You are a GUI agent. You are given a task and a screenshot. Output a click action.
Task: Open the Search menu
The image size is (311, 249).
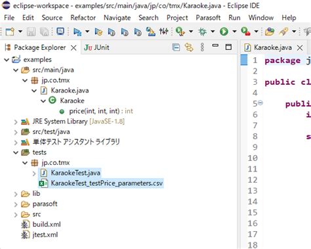coord(148,18)
